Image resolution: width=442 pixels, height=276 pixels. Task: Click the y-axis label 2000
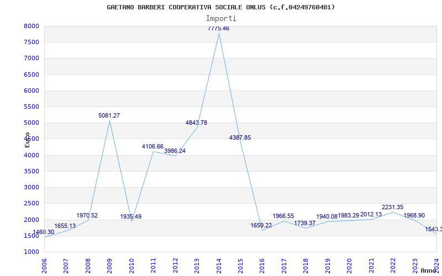(x=31, y=220)
